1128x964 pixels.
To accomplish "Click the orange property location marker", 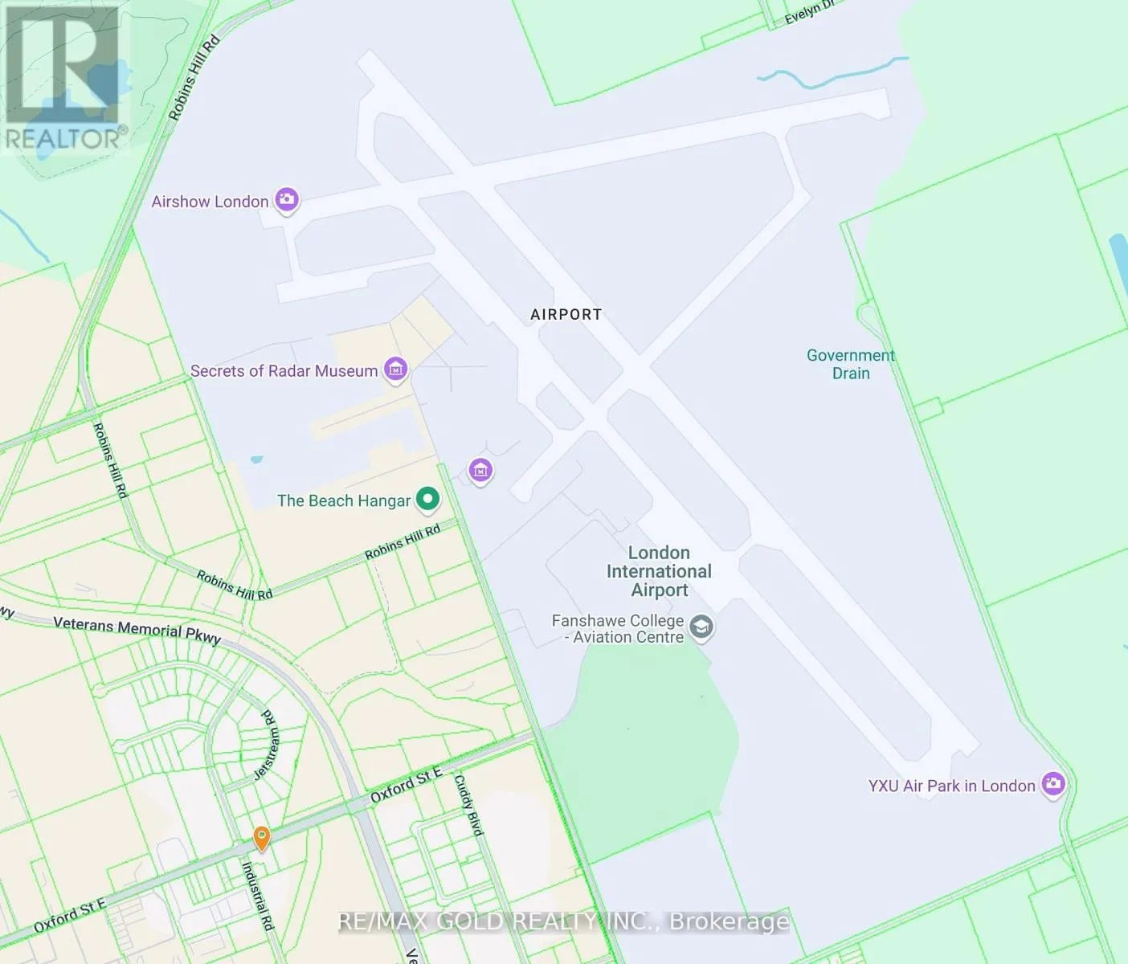I will pos(261,839).
